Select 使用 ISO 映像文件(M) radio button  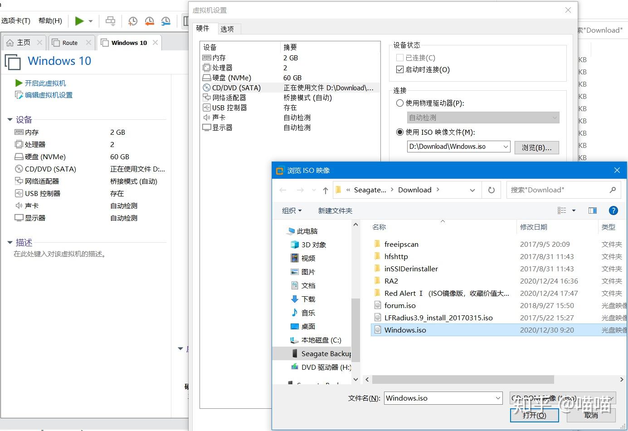(x=399, y=132)
